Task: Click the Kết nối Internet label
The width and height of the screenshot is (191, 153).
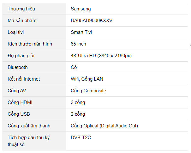Action: (x=24, y=79)
